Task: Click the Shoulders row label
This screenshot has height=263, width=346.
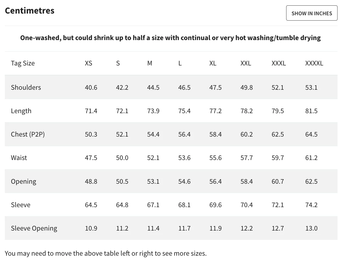Action: [26, 87]
